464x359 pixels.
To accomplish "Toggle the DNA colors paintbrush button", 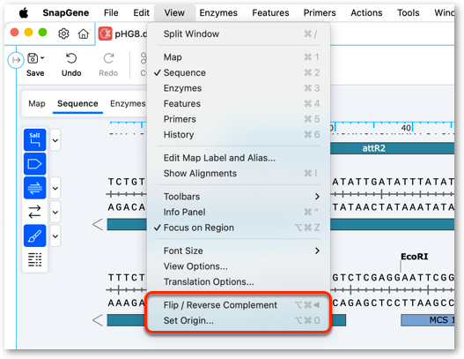I will point(35,236).
